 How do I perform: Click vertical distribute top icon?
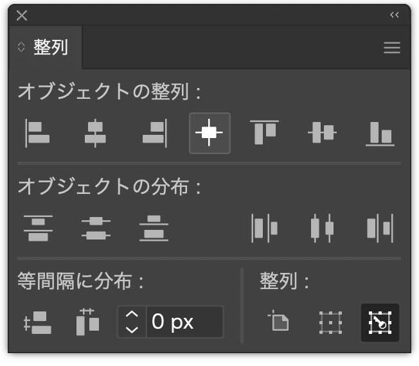tap(38, 228)
